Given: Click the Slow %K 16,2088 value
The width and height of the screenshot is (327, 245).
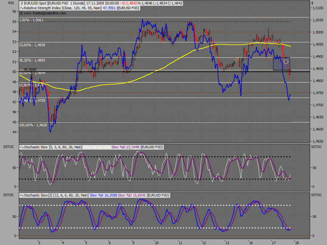Looking at the screenshot, I should pos(103,195).
